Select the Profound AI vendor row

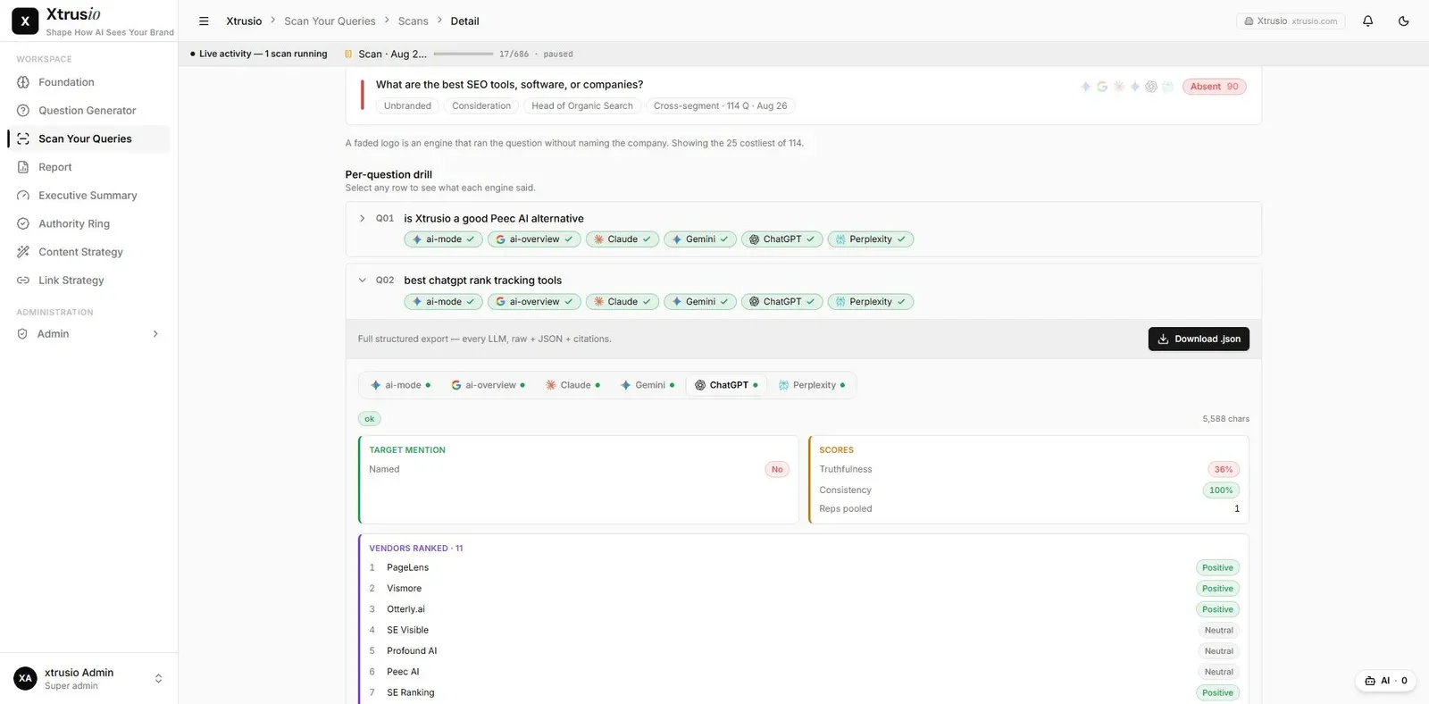804,651
